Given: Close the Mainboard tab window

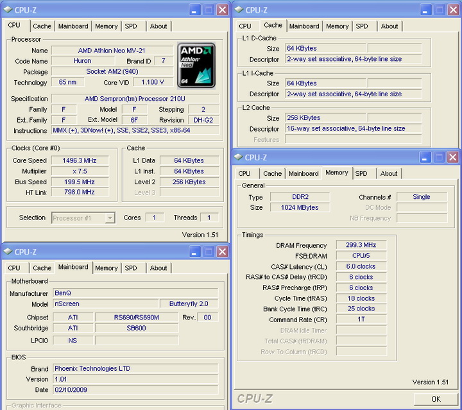Looking at the screenshot, I should tap(223, 252).
